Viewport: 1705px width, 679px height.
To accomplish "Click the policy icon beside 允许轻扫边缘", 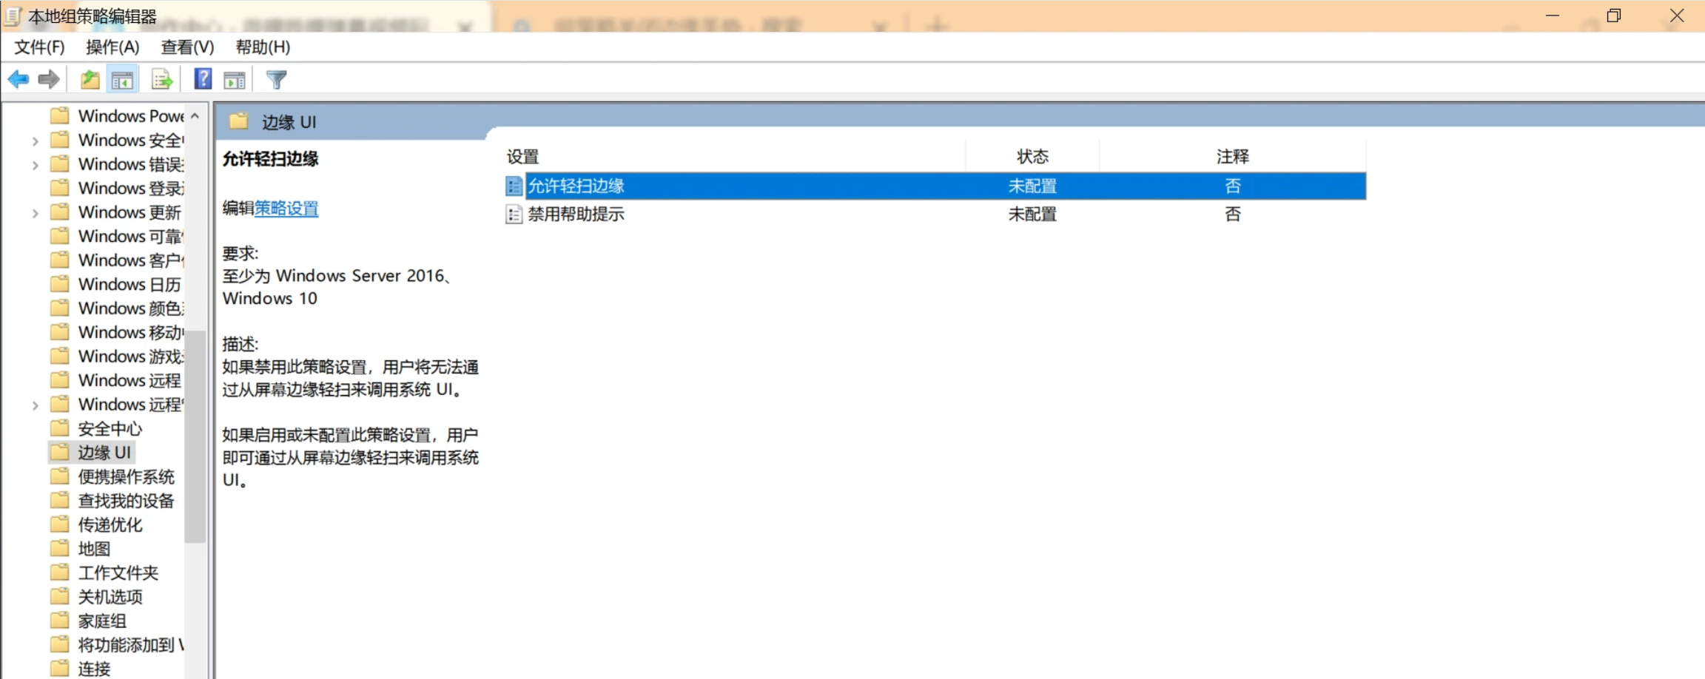I will pyautogui.click(x=514, y=186).
